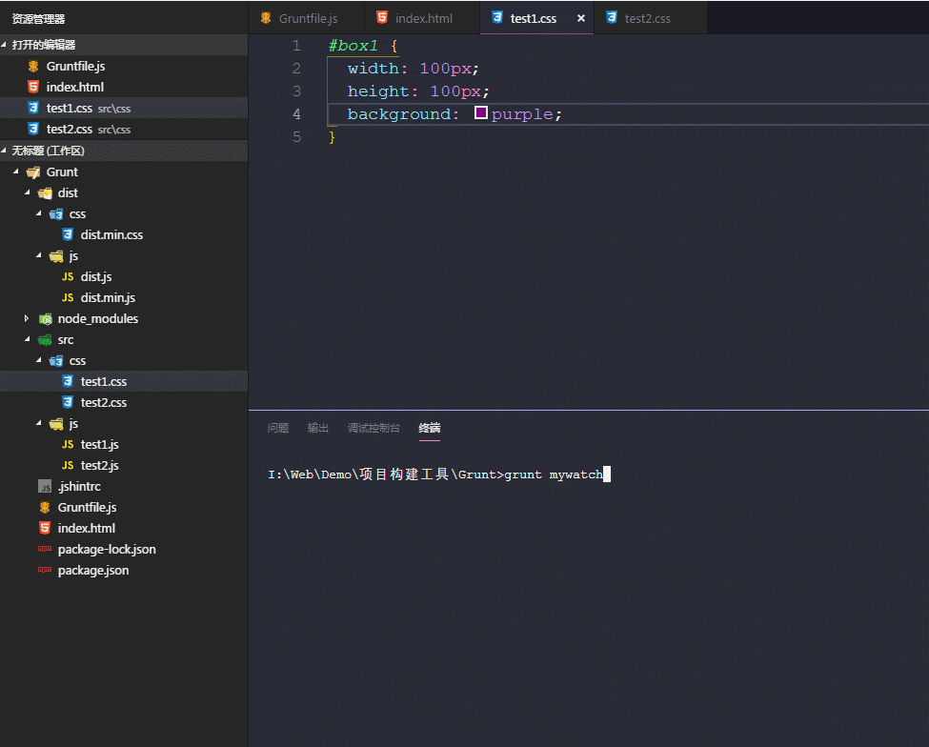929x747 pixels.
Task: Open the 输出 panel tab
Action: tap(317, 428)
